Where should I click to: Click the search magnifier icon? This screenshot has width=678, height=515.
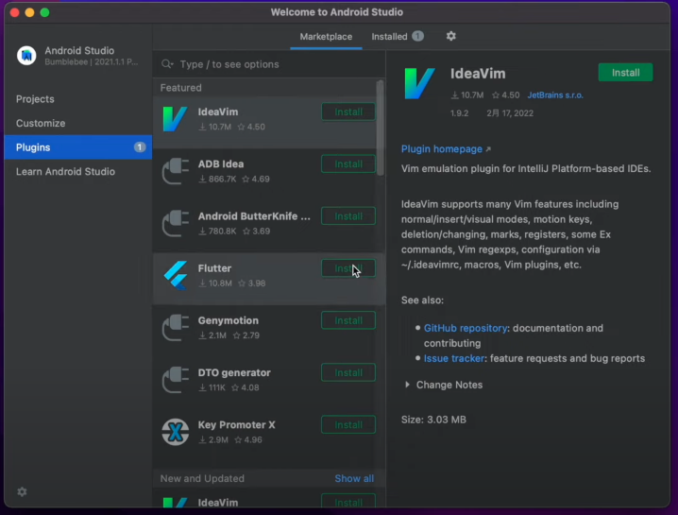[167, 64]
